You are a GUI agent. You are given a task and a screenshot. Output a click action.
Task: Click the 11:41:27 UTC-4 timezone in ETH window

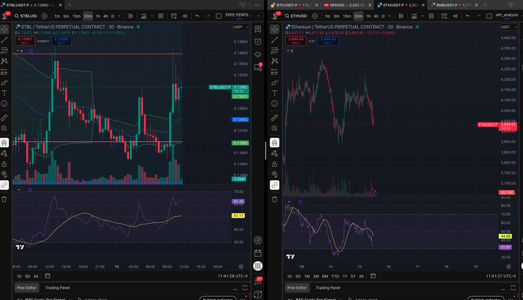tap(500, 276)
